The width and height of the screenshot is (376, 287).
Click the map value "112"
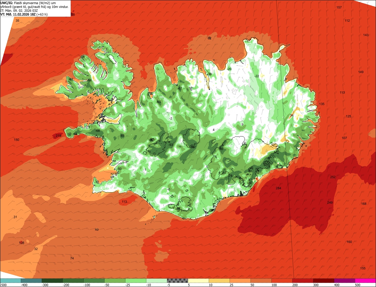click(x=347, y=21)
